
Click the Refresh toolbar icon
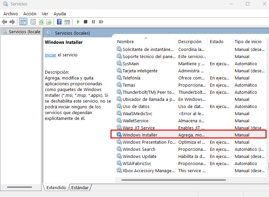(x=41, y=22)
